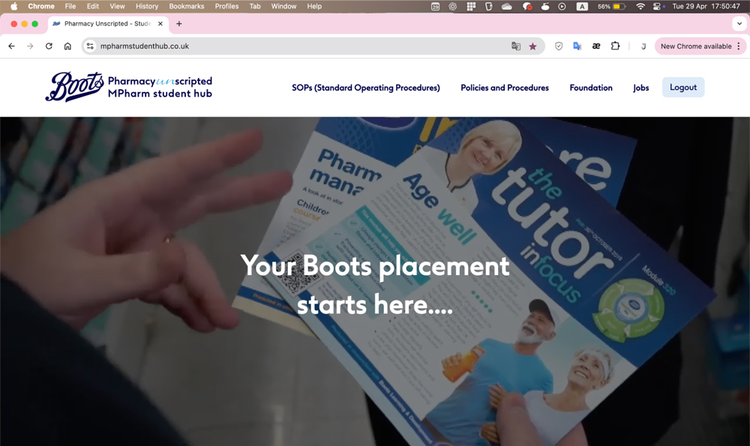The image size is (750, 446).
Task: Open macOS Control Center
Action: click(658, 6)
